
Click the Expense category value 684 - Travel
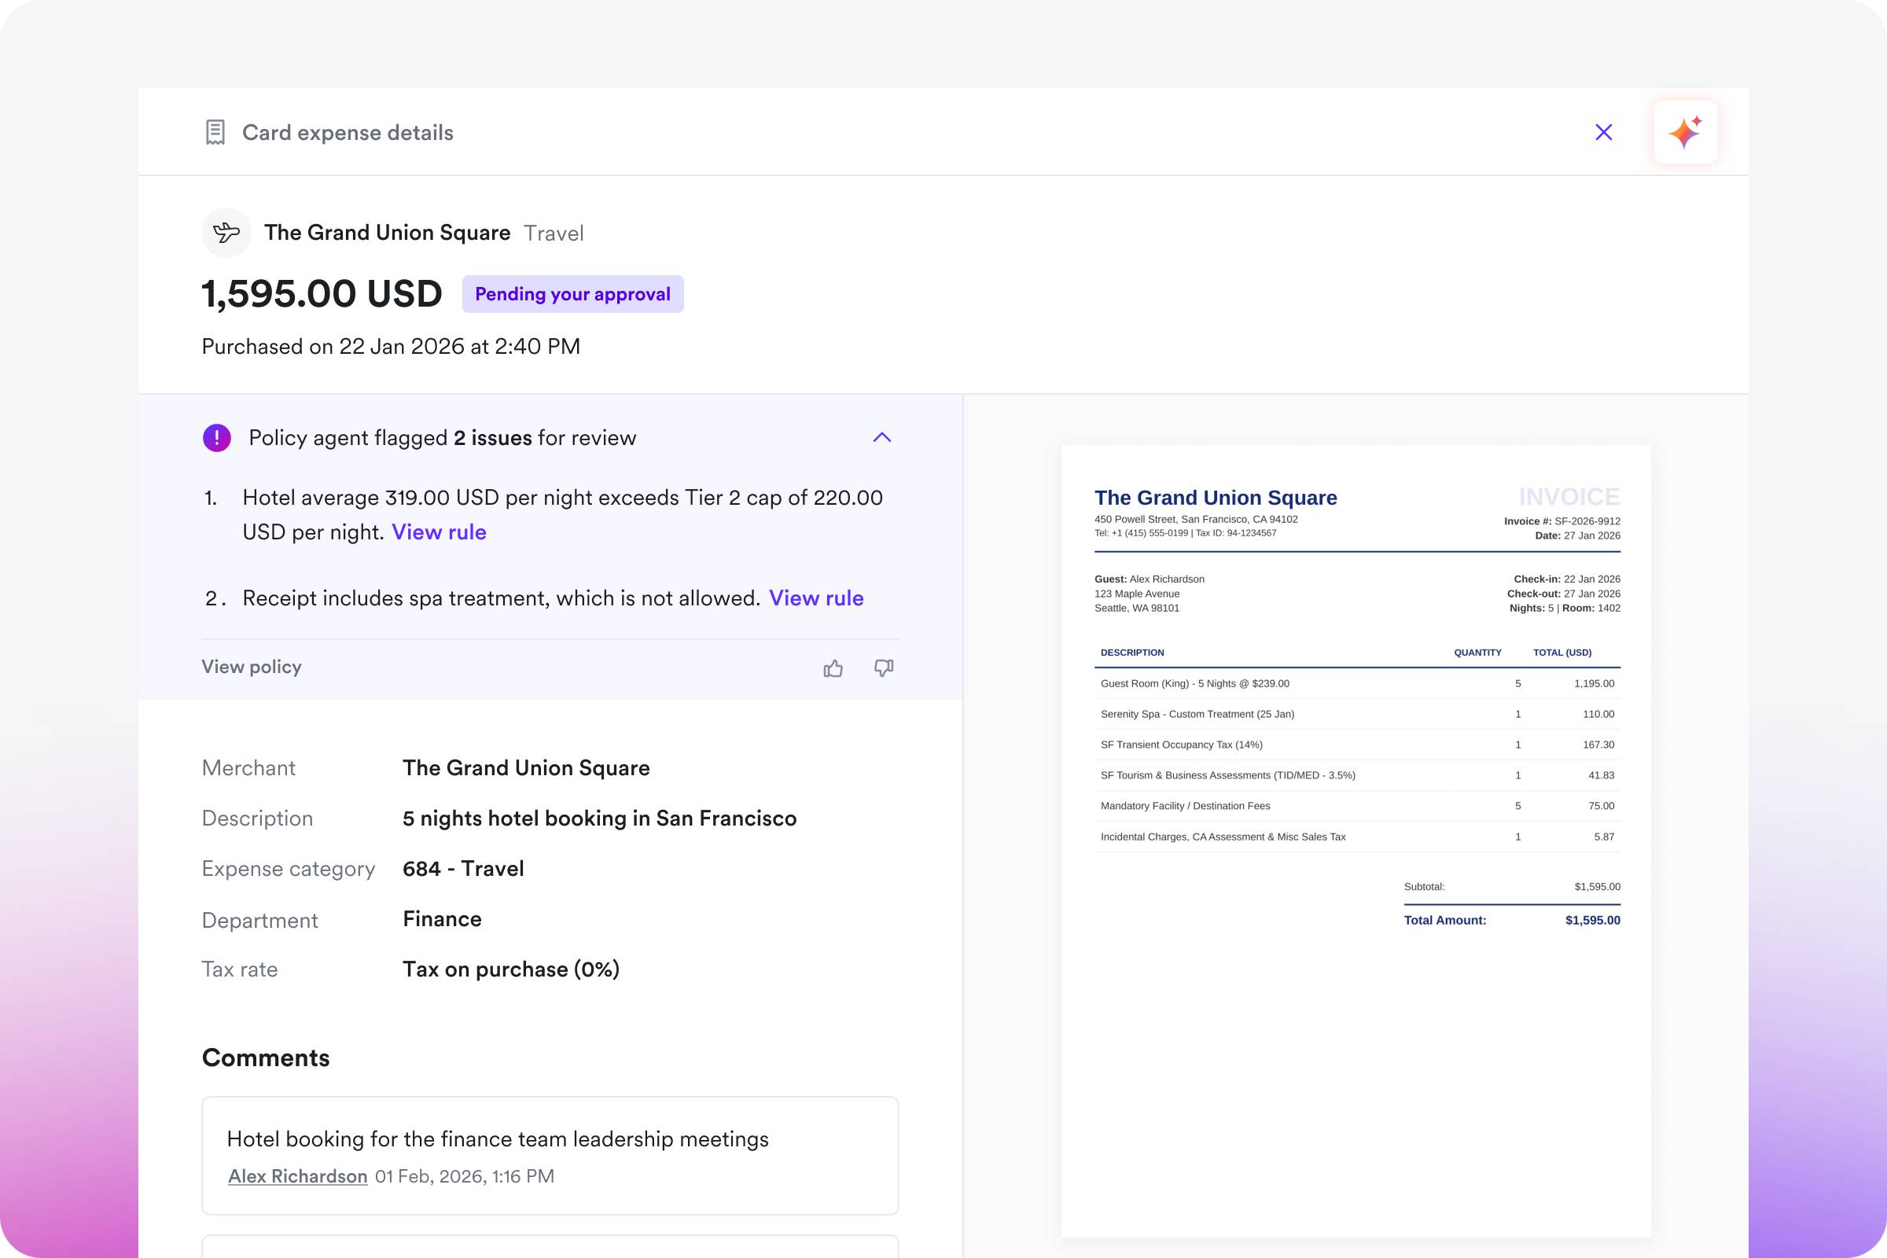click(463, 869)
